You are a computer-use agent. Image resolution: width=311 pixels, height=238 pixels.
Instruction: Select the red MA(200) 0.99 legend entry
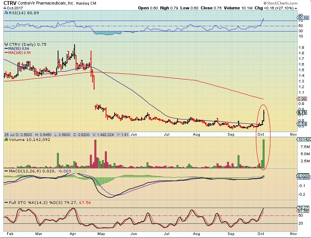click(x=18, y=53)
